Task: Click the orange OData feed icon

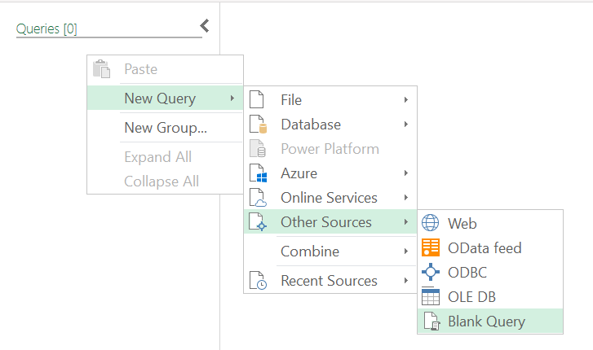Action: [431, 247]
